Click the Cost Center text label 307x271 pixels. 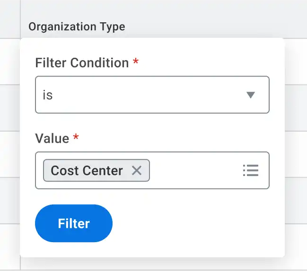pyautogui.click(x=87, y=171)
